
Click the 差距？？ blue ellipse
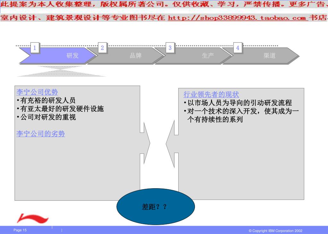[156, 206]
